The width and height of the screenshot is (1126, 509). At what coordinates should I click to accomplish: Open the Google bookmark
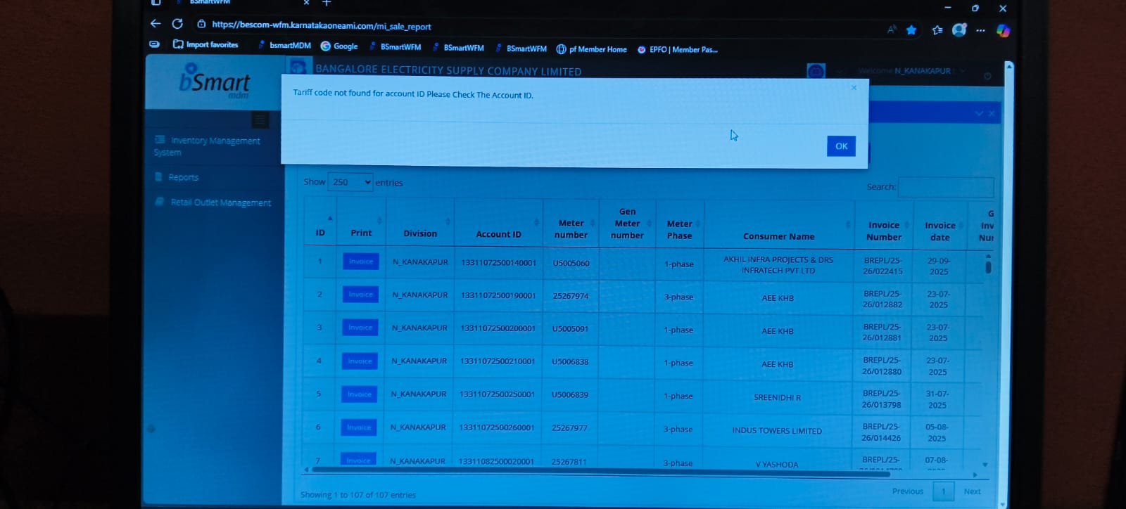[339, 46]
